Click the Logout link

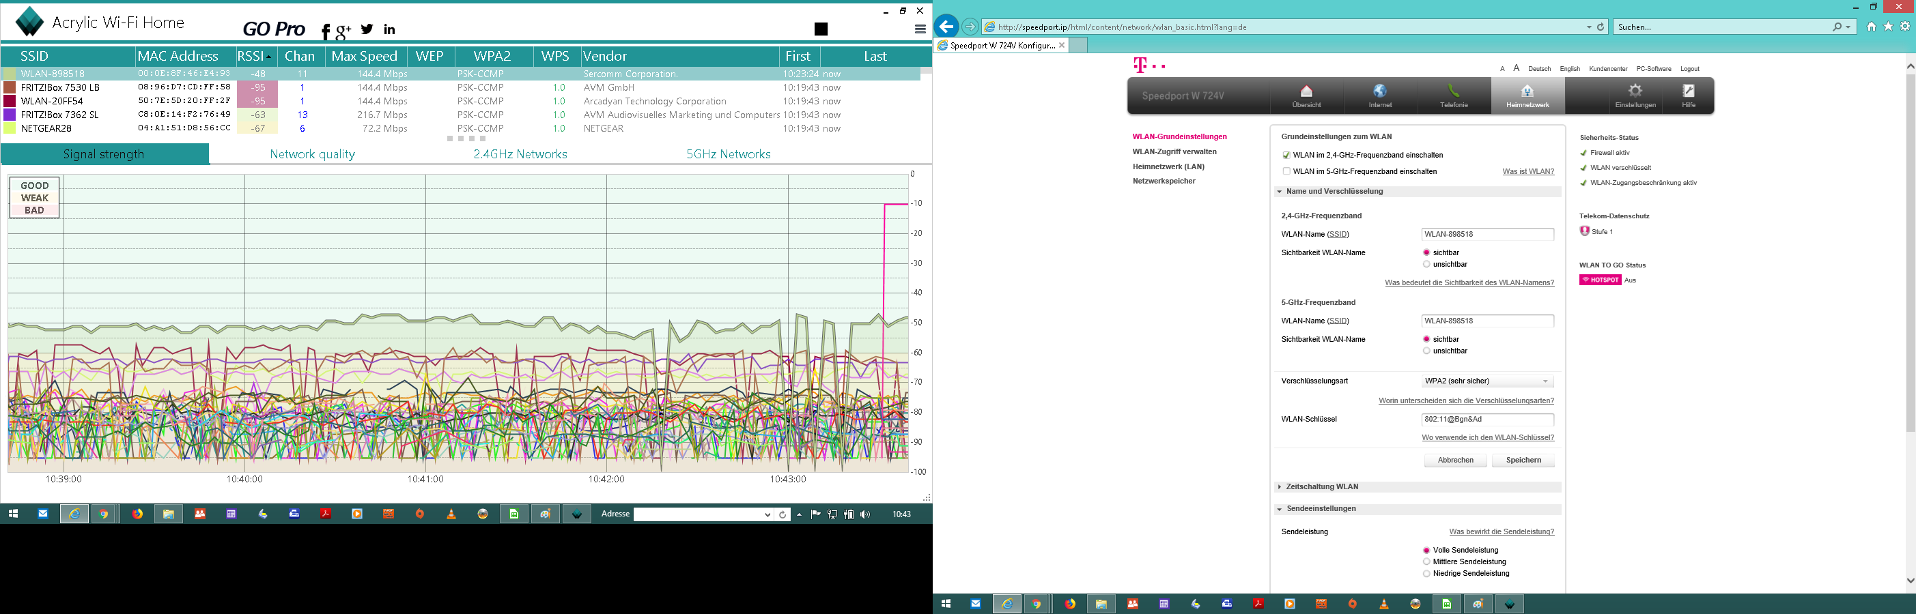[1690, 69]
